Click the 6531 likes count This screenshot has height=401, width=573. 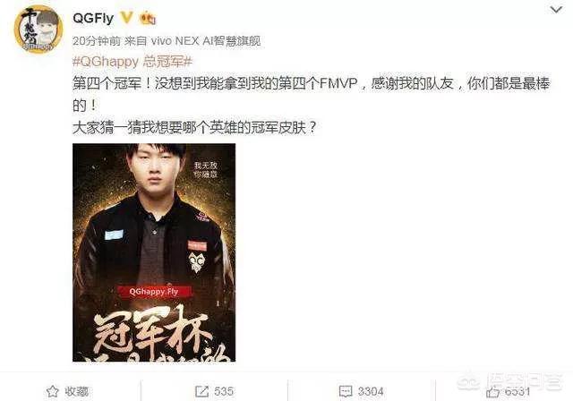click(x=517, y=391)
